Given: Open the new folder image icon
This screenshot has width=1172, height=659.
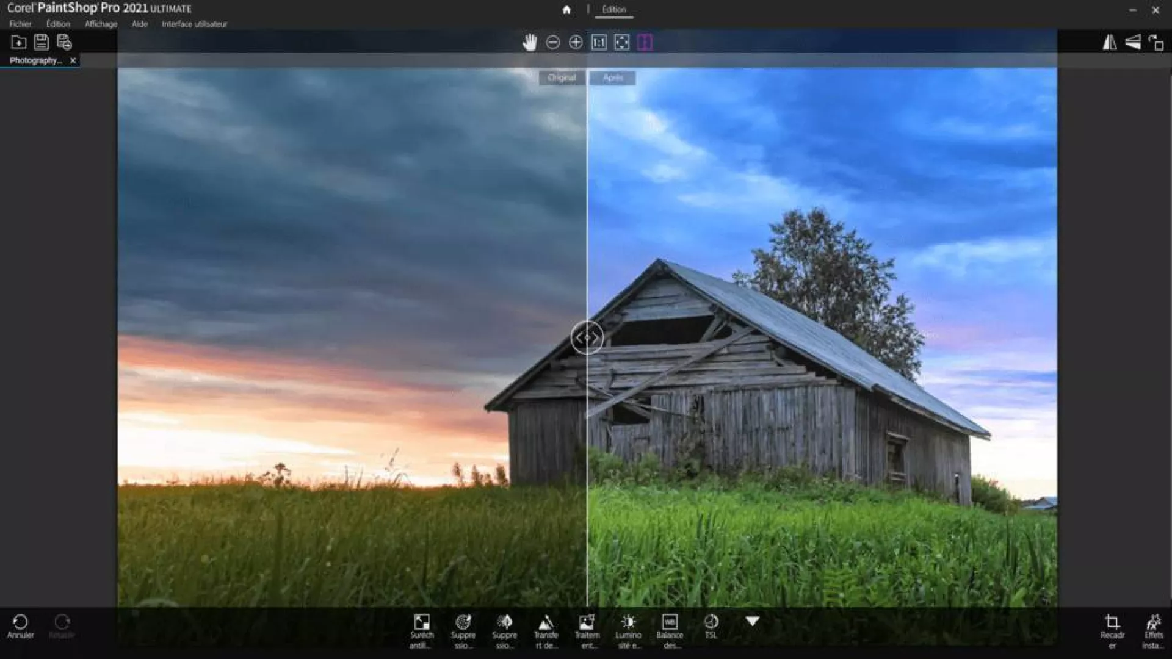Looking at the screenshot, I should pyautogui.click(x=19, y=42).
